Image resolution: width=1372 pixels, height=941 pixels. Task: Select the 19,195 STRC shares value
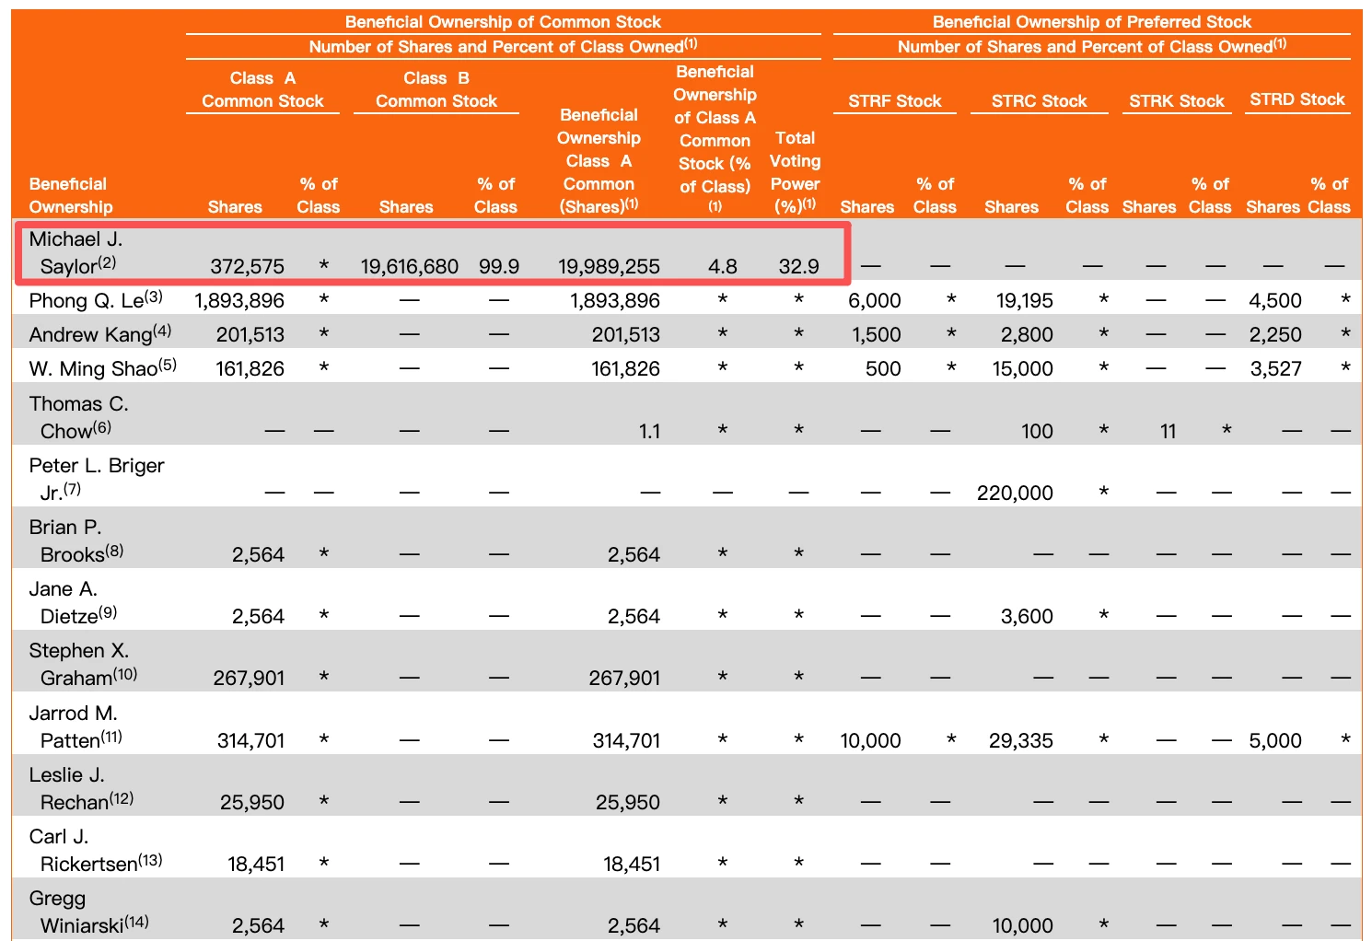click(x=1025, y=300)
